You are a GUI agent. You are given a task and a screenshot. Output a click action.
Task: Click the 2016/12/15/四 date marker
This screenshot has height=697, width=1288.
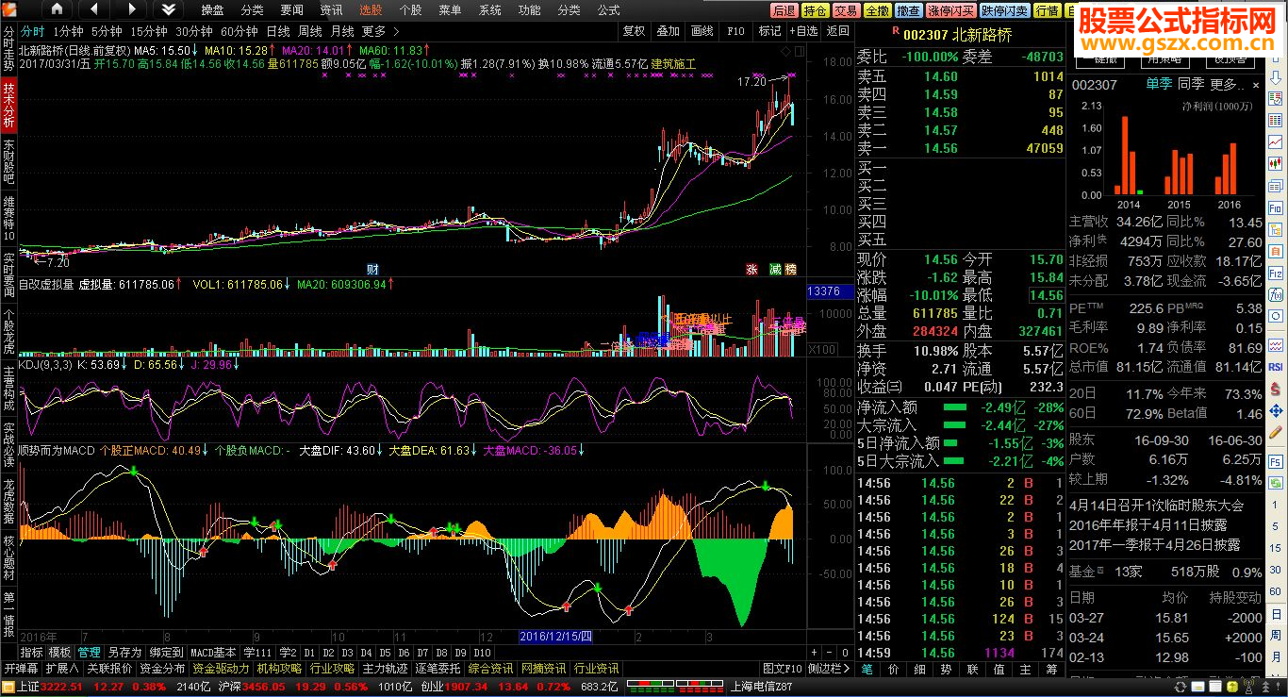coord(555,637)
